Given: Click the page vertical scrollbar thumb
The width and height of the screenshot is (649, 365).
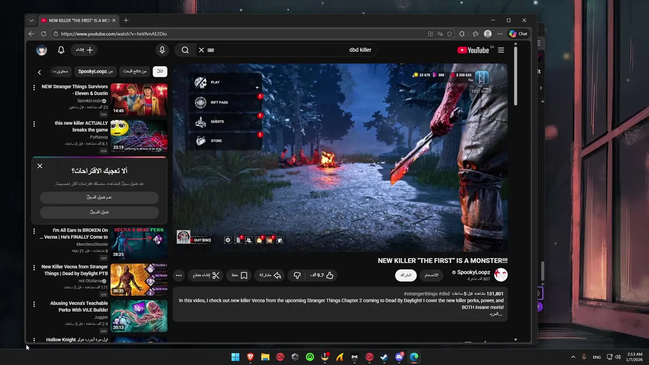Looking at the screenshot, I should click(x=516, y=76).
